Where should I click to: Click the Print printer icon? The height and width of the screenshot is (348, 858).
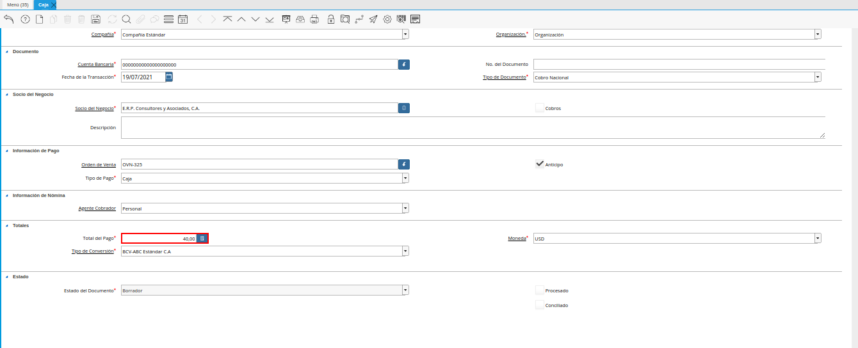(x=314, y=19)
